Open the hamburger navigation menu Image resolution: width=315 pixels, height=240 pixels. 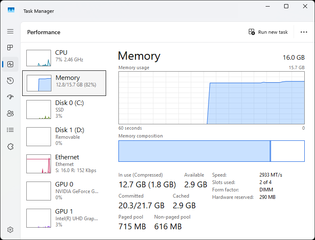[x=10, y=31]
